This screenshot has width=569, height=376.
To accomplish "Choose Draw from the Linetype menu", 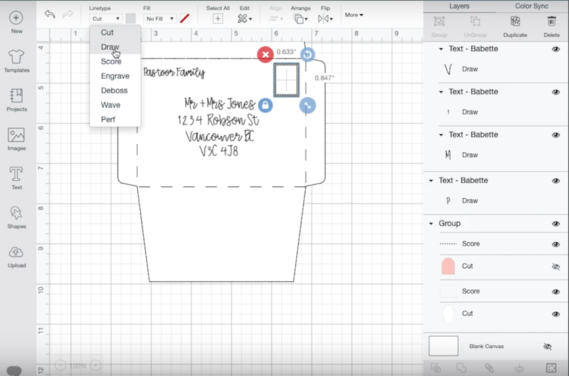I will [110, 47].
